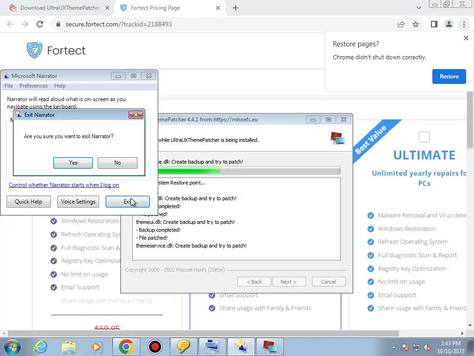Tick the ULTIMATE plan checkbox

[x=424, y=137]
